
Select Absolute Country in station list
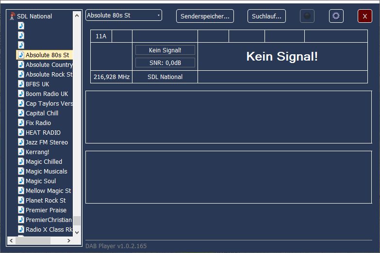click(x=49, y=64)
